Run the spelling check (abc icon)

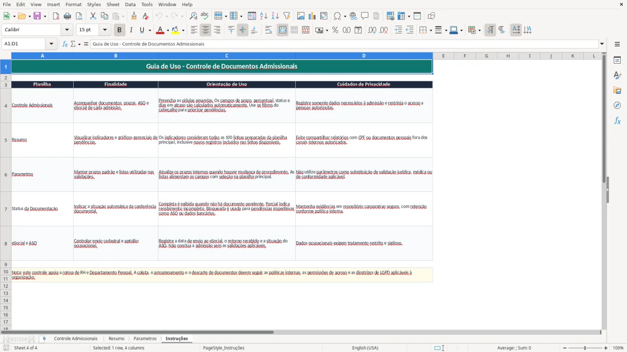205,16
